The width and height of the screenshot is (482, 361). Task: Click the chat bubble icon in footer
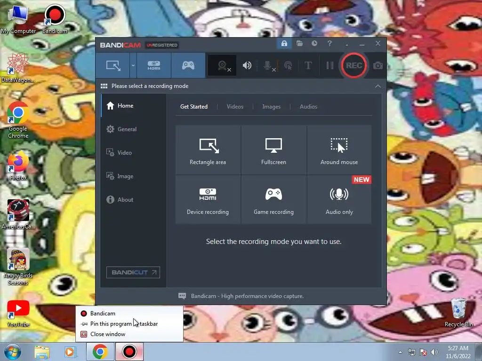(182, 296)
